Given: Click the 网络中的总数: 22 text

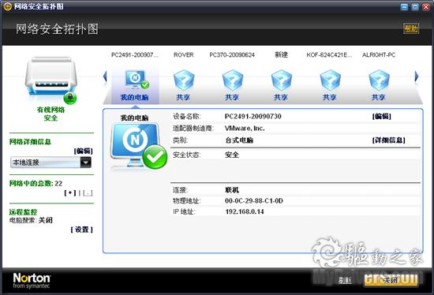Looking at the screenshot, I should click(36, 184).
